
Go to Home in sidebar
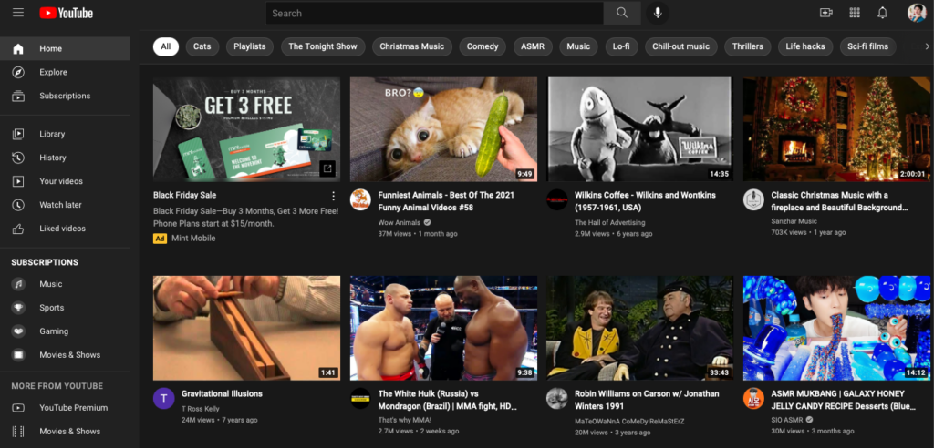(x=65, y=48)
